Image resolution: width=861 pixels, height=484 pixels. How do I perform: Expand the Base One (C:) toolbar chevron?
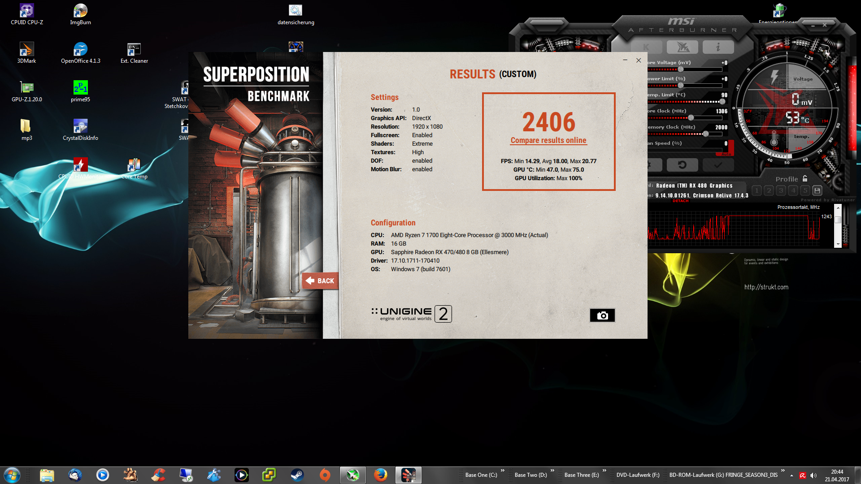(x=503, y=470)
